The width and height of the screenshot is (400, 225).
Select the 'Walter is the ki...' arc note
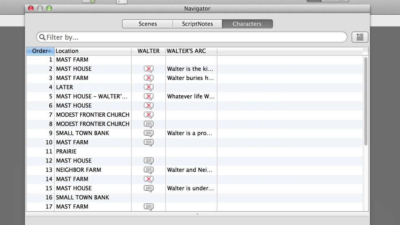pos(190,69)
